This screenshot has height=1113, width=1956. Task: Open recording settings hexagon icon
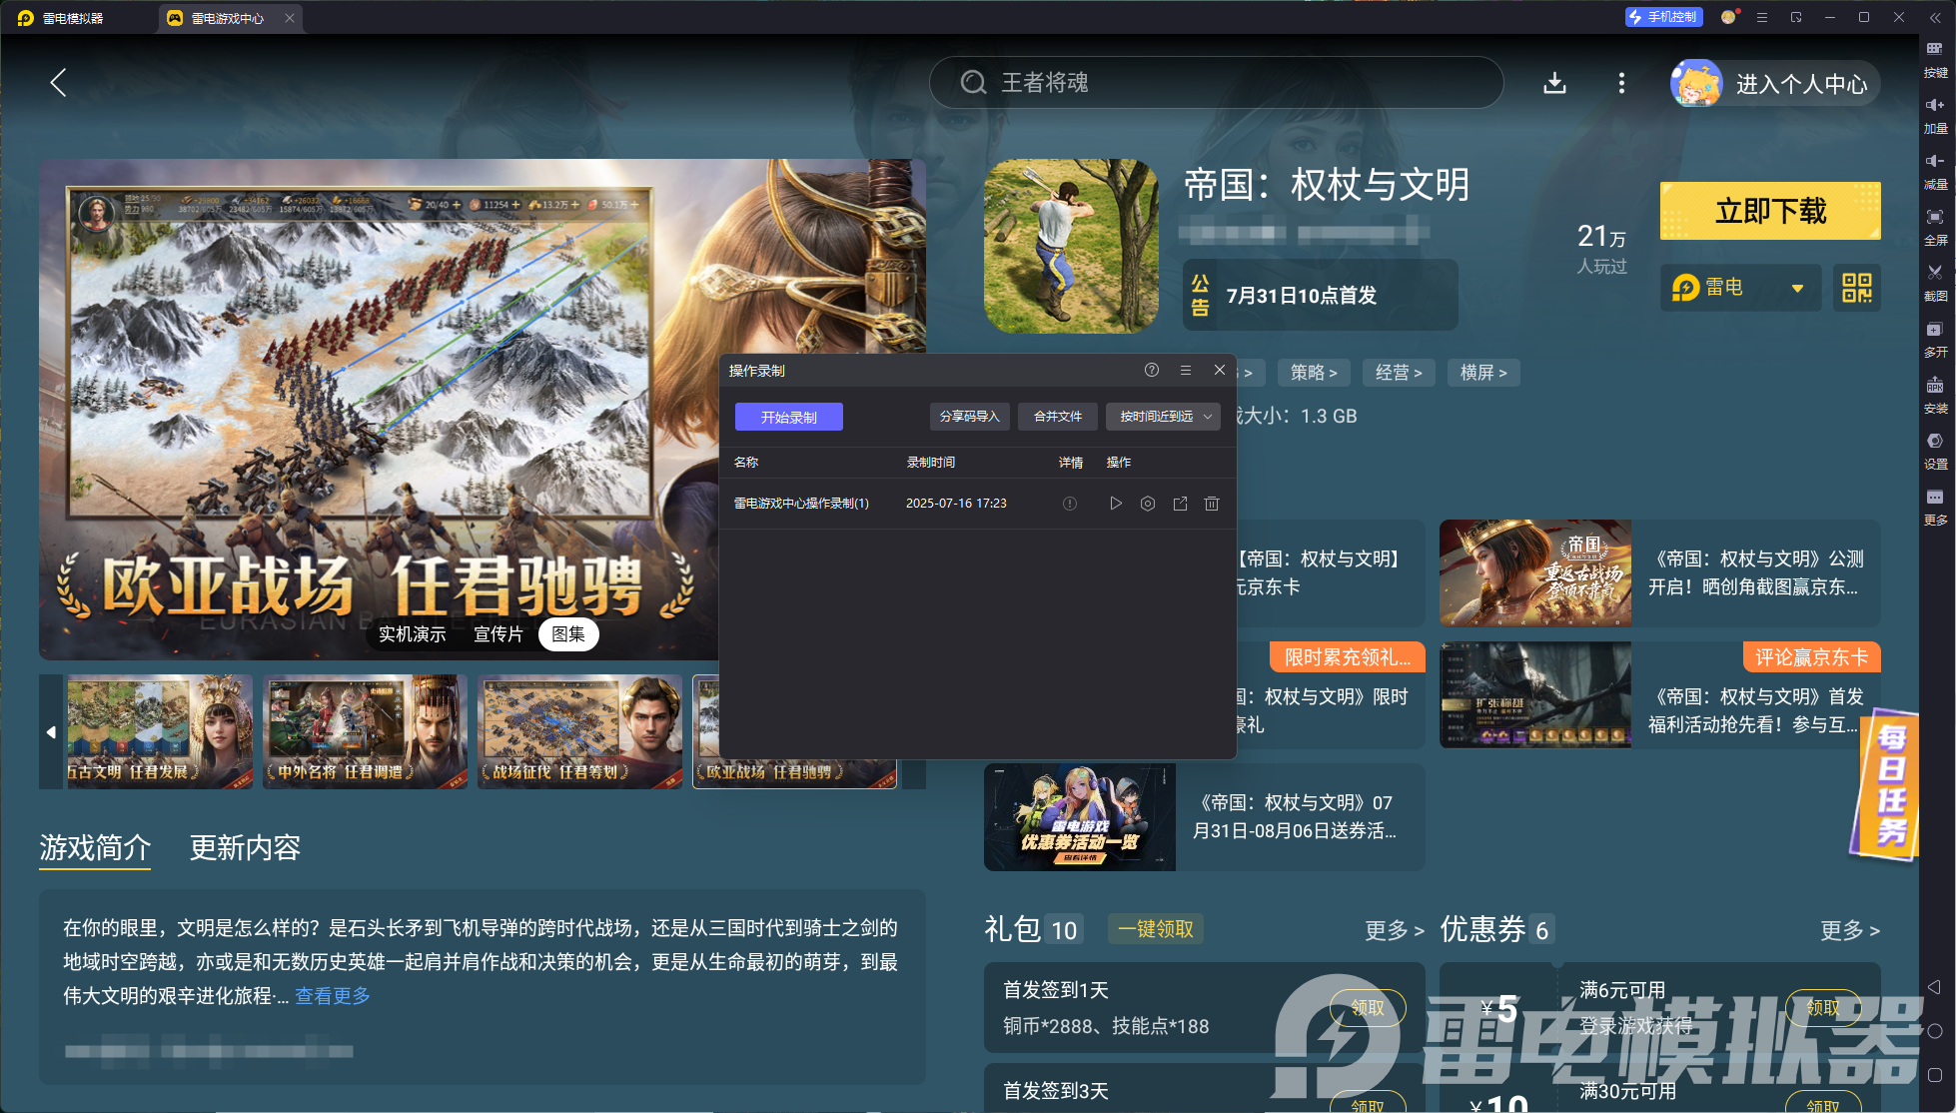click(1147, 504)
